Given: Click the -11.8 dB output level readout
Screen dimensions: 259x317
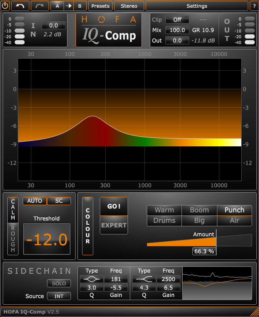Looking at the screenshot, I should (x=203, y=41).
